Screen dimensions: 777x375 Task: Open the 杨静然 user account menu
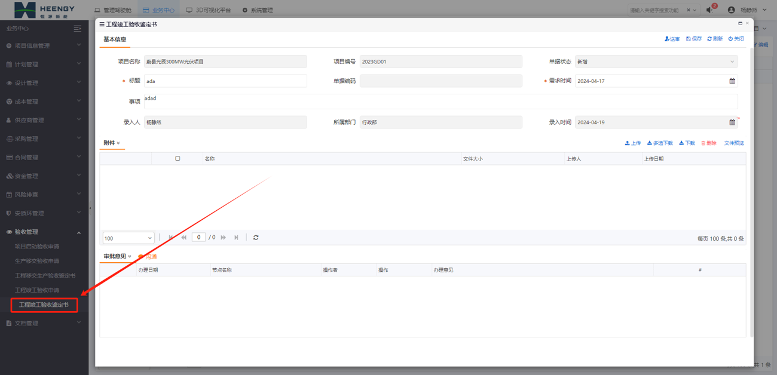(747, 10)
